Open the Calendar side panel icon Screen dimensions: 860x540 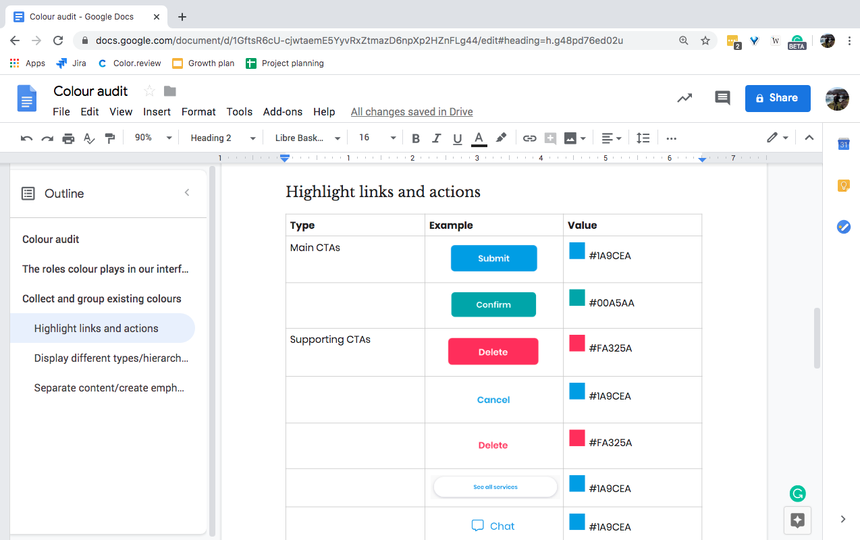(x=843, y=144)
